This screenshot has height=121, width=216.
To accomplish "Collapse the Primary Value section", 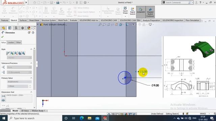I will click(x=31, y=78).
